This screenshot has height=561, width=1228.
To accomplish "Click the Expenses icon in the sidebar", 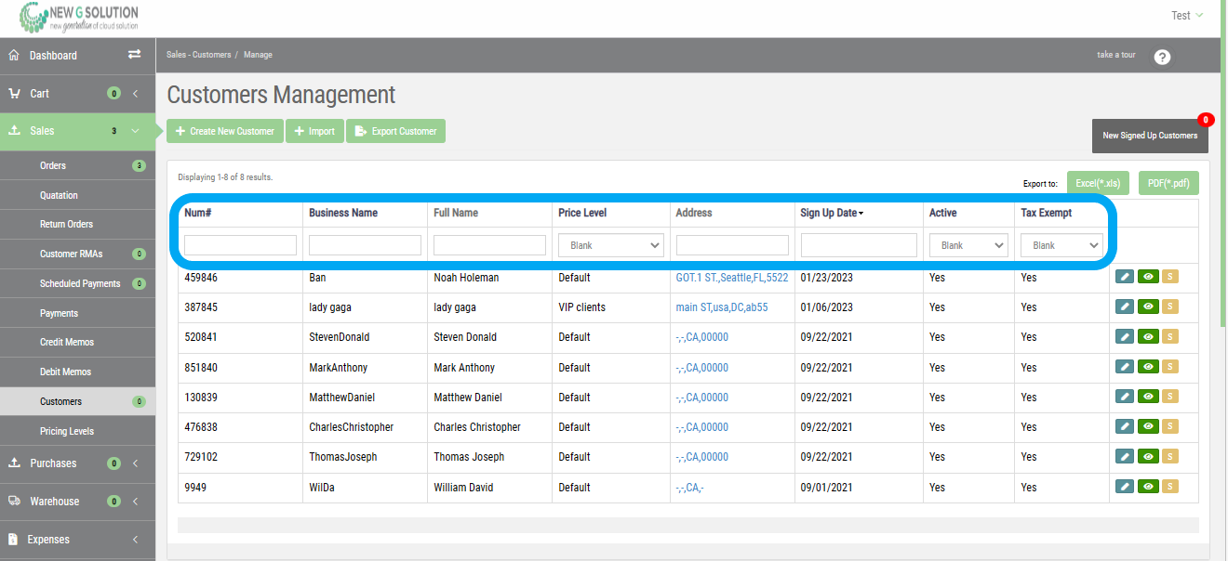I will point(13,540).
